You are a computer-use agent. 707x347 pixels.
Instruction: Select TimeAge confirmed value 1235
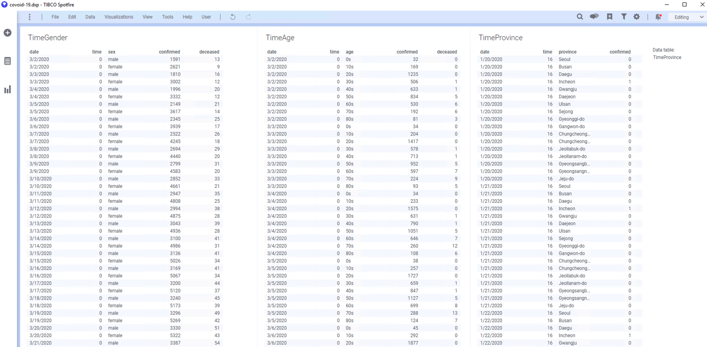tap(413, 74)
